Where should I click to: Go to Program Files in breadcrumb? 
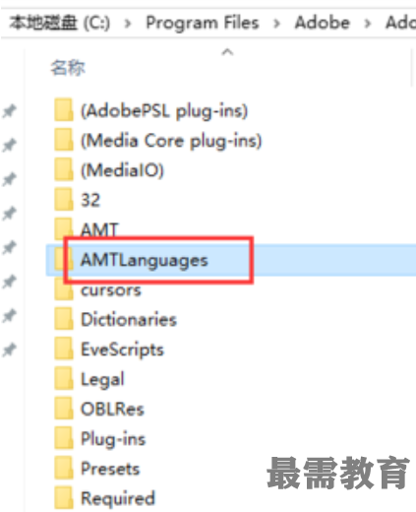pos(203,23)
